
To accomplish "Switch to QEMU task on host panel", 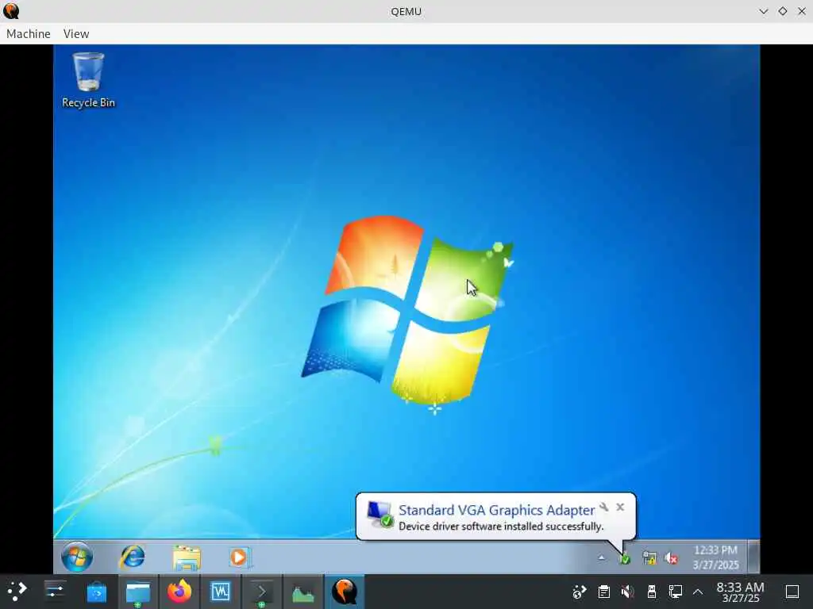I will click(345, 592).
